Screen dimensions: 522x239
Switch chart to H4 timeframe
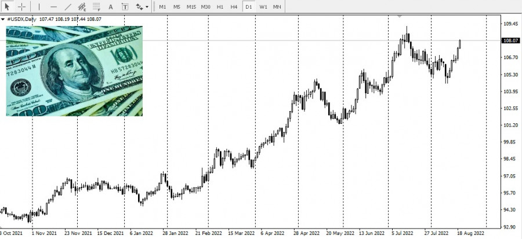[x=234, y=6]
